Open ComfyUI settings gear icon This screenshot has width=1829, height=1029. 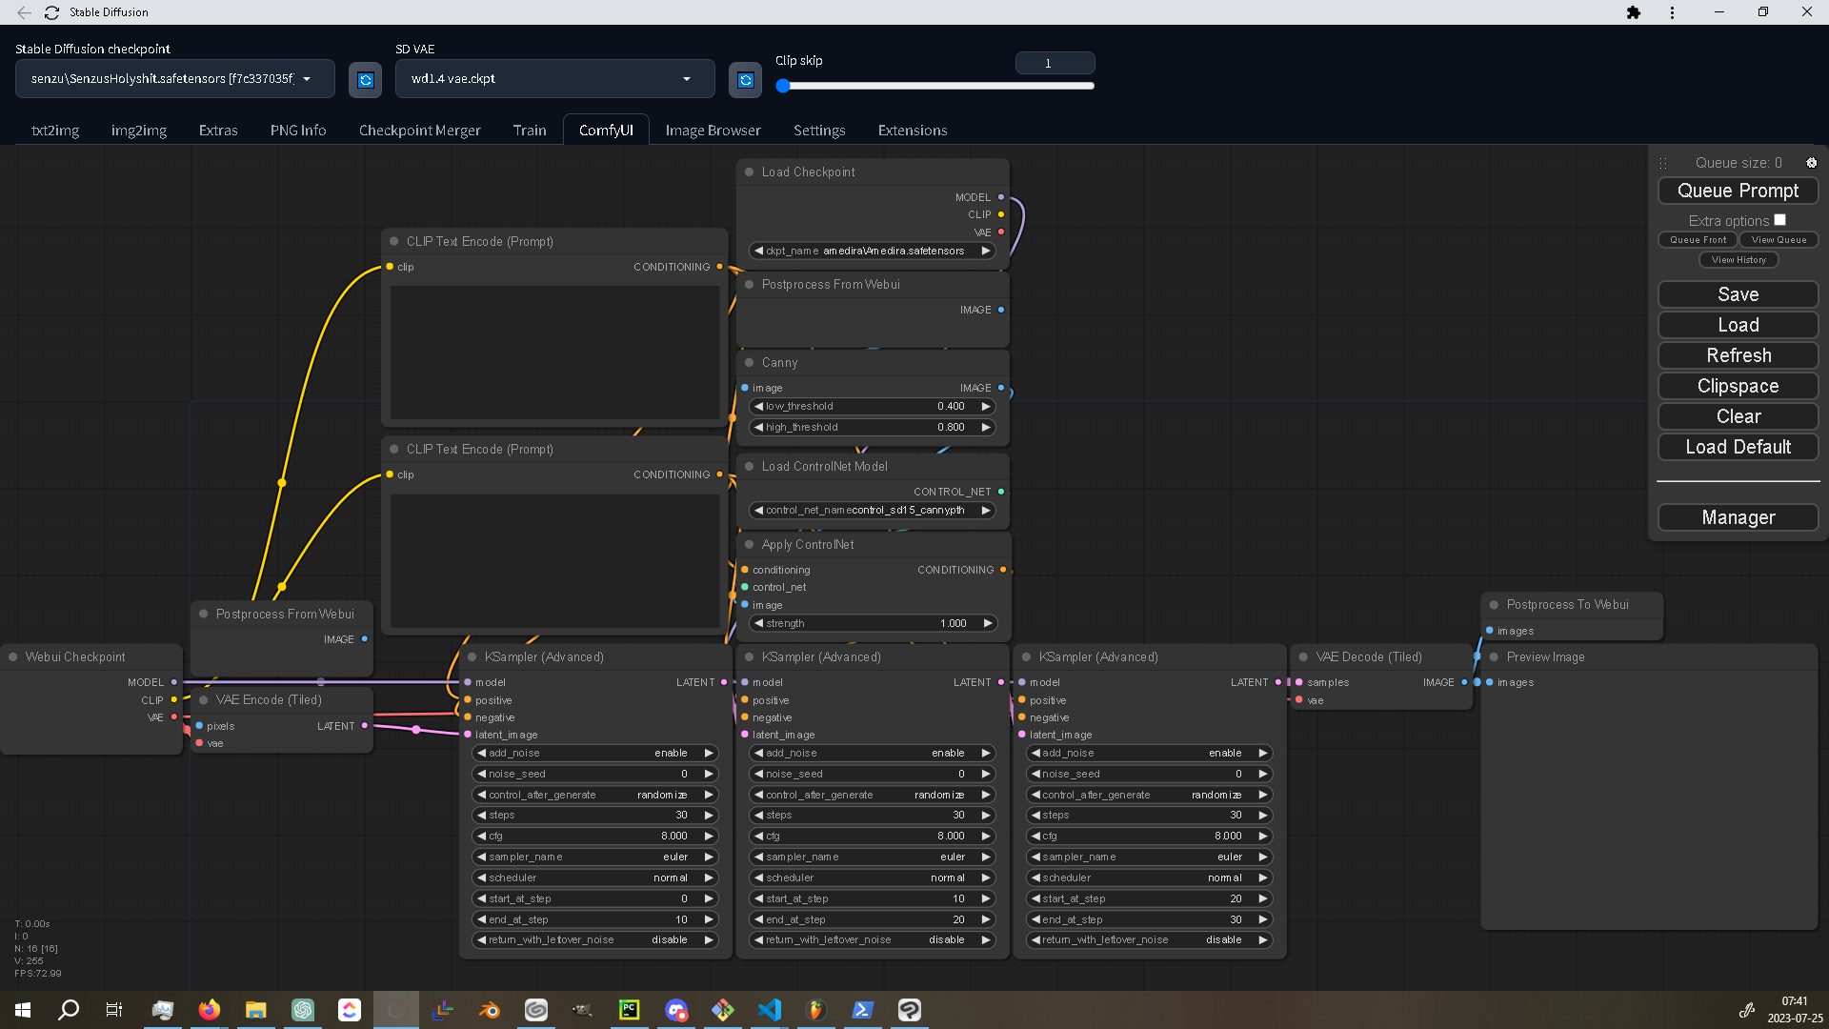[1811, 163]
